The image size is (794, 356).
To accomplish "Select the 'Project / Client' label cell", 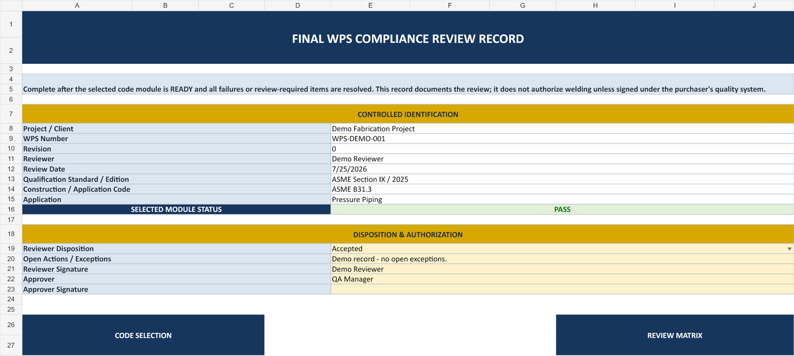I will tap(176, 128).
